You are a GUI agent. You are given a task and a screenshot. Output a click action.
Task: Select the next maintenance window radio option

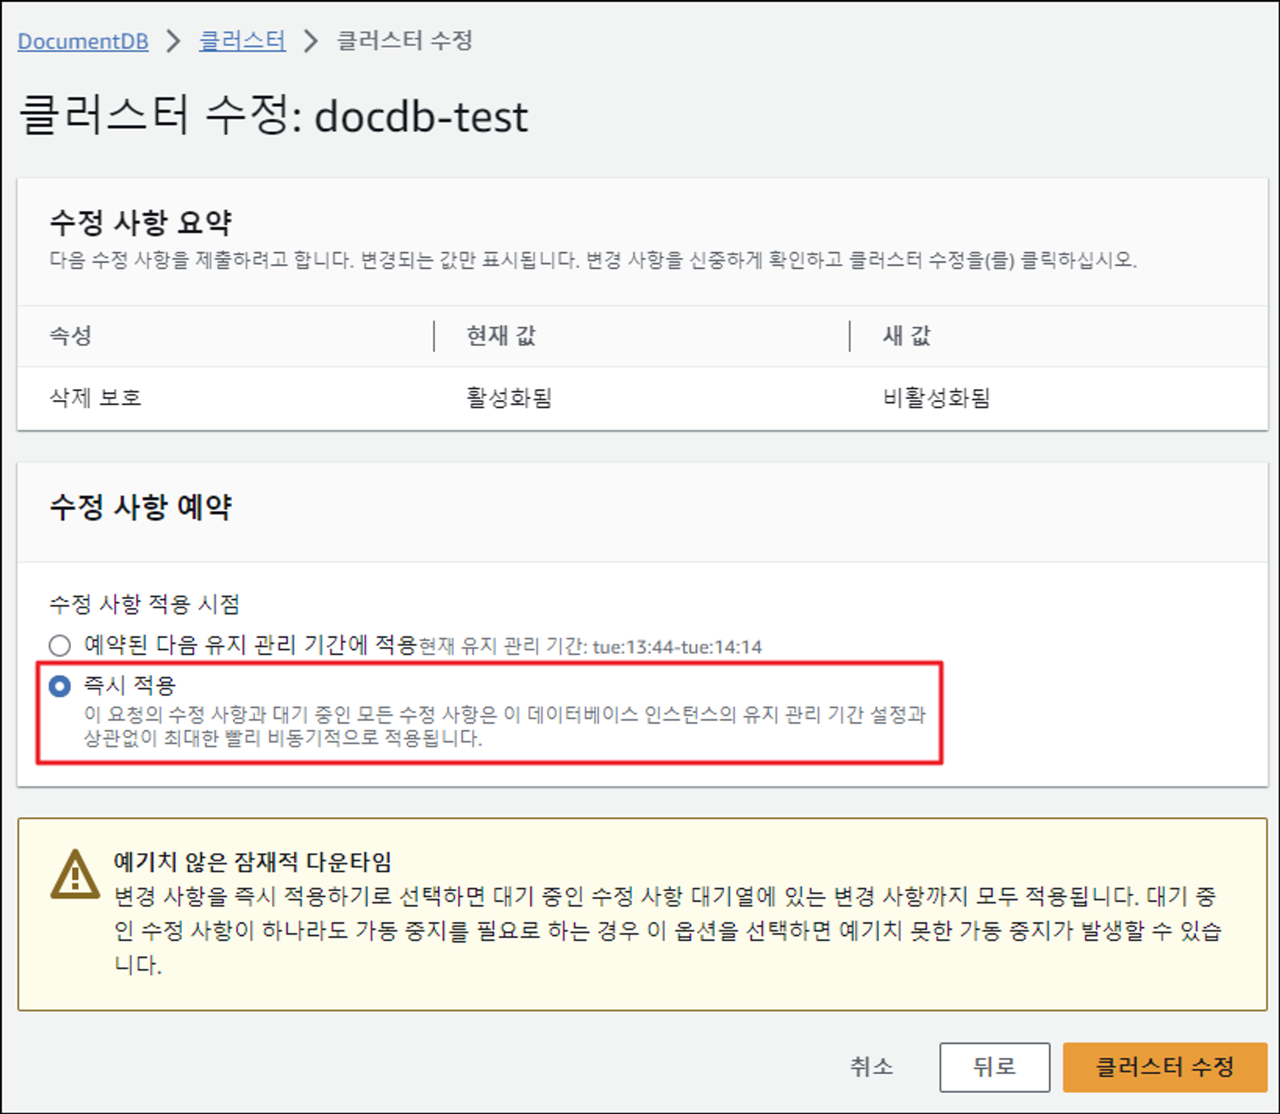click(60, 645)
